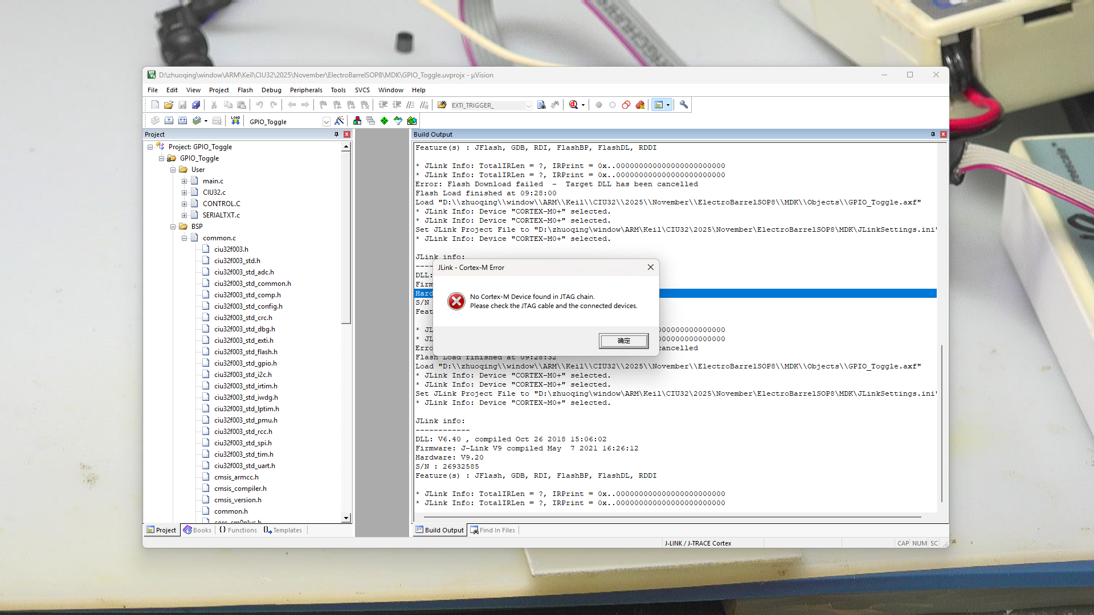The image size is (1094, 615).
Task: Select ciu32f003_std_gpio.h in project tree
Action: coord(245,363)
